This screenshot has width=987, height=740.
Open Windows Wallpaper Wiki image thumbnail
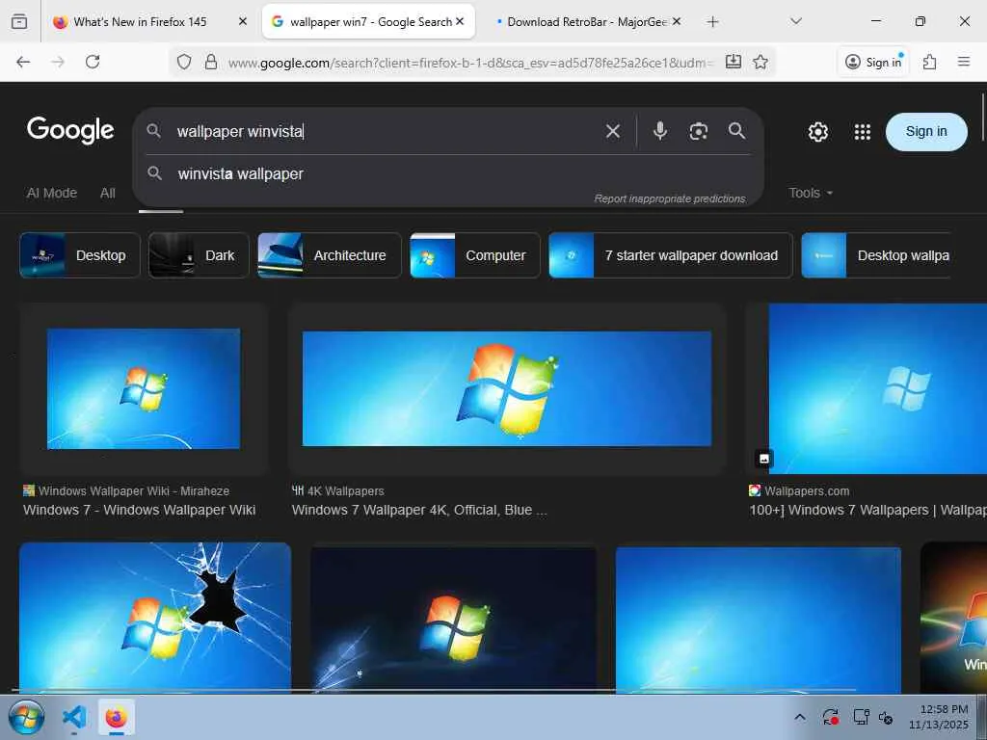tap(144, 389)
